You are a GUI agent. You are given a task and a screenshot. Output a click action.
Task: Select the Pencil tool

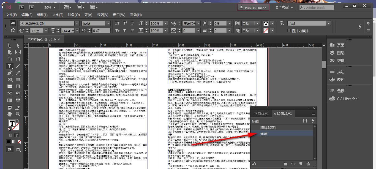pos(18,73)
